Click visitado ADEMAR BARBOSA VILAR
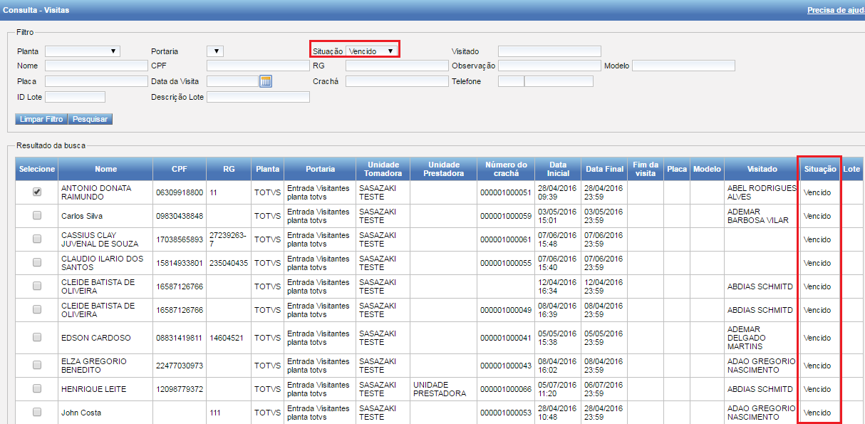Viewport: 865px width, 424px height. [x=758, y=216]
